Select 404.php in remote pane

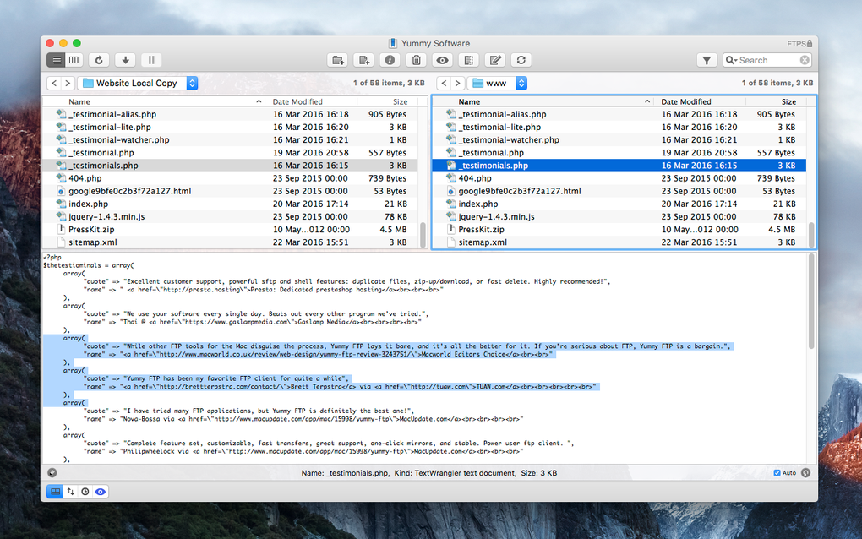click(619, 178)
